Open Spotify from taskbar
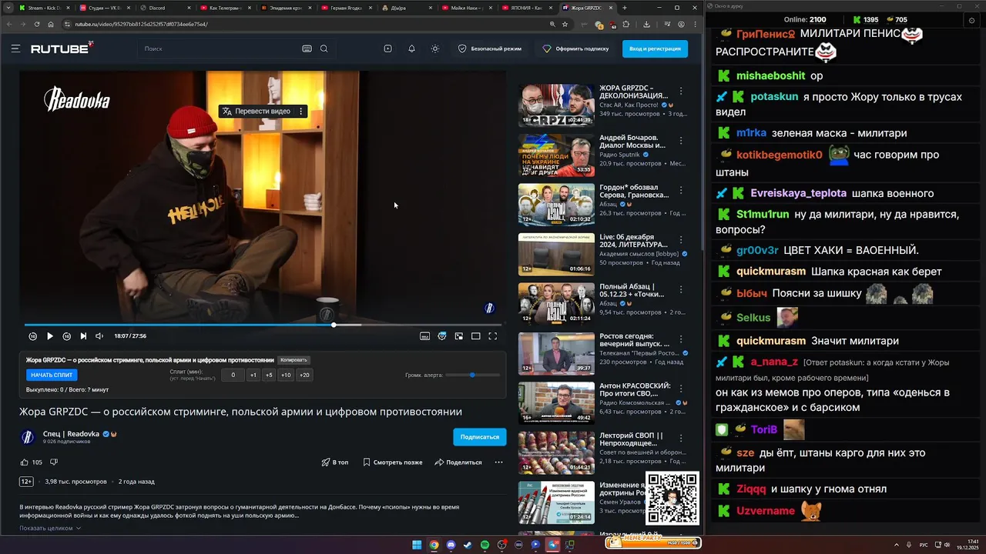The width and height of the screenshot is (986, 554). pyautogui.click(x=485, y=545)
